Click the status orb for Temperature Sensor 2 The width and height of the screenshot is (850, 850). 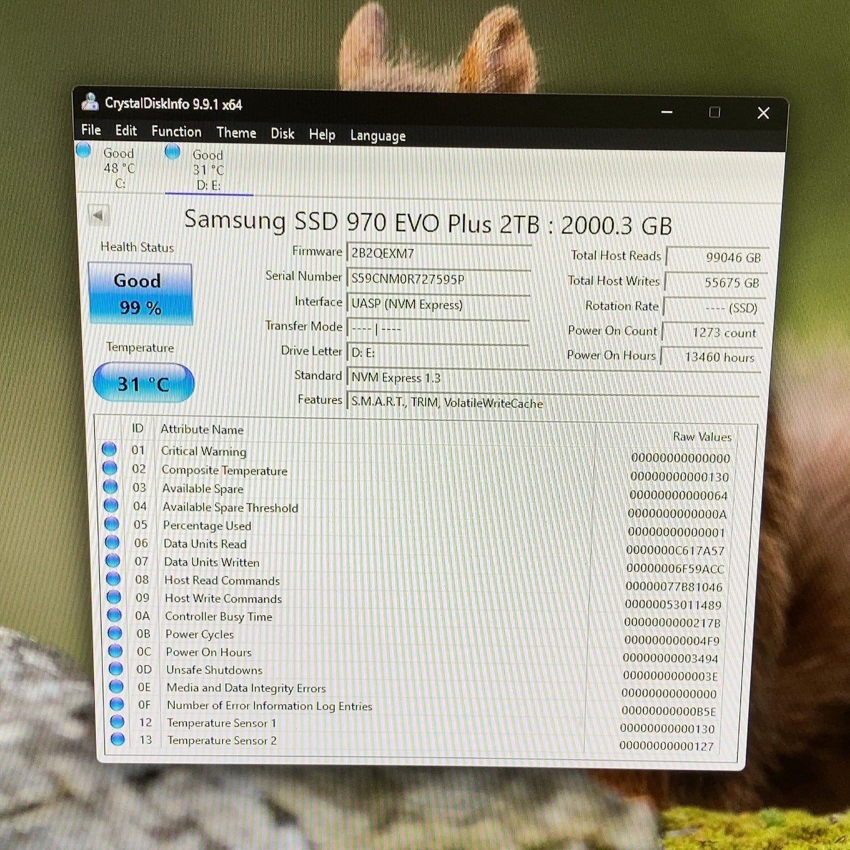pos(118,739)
